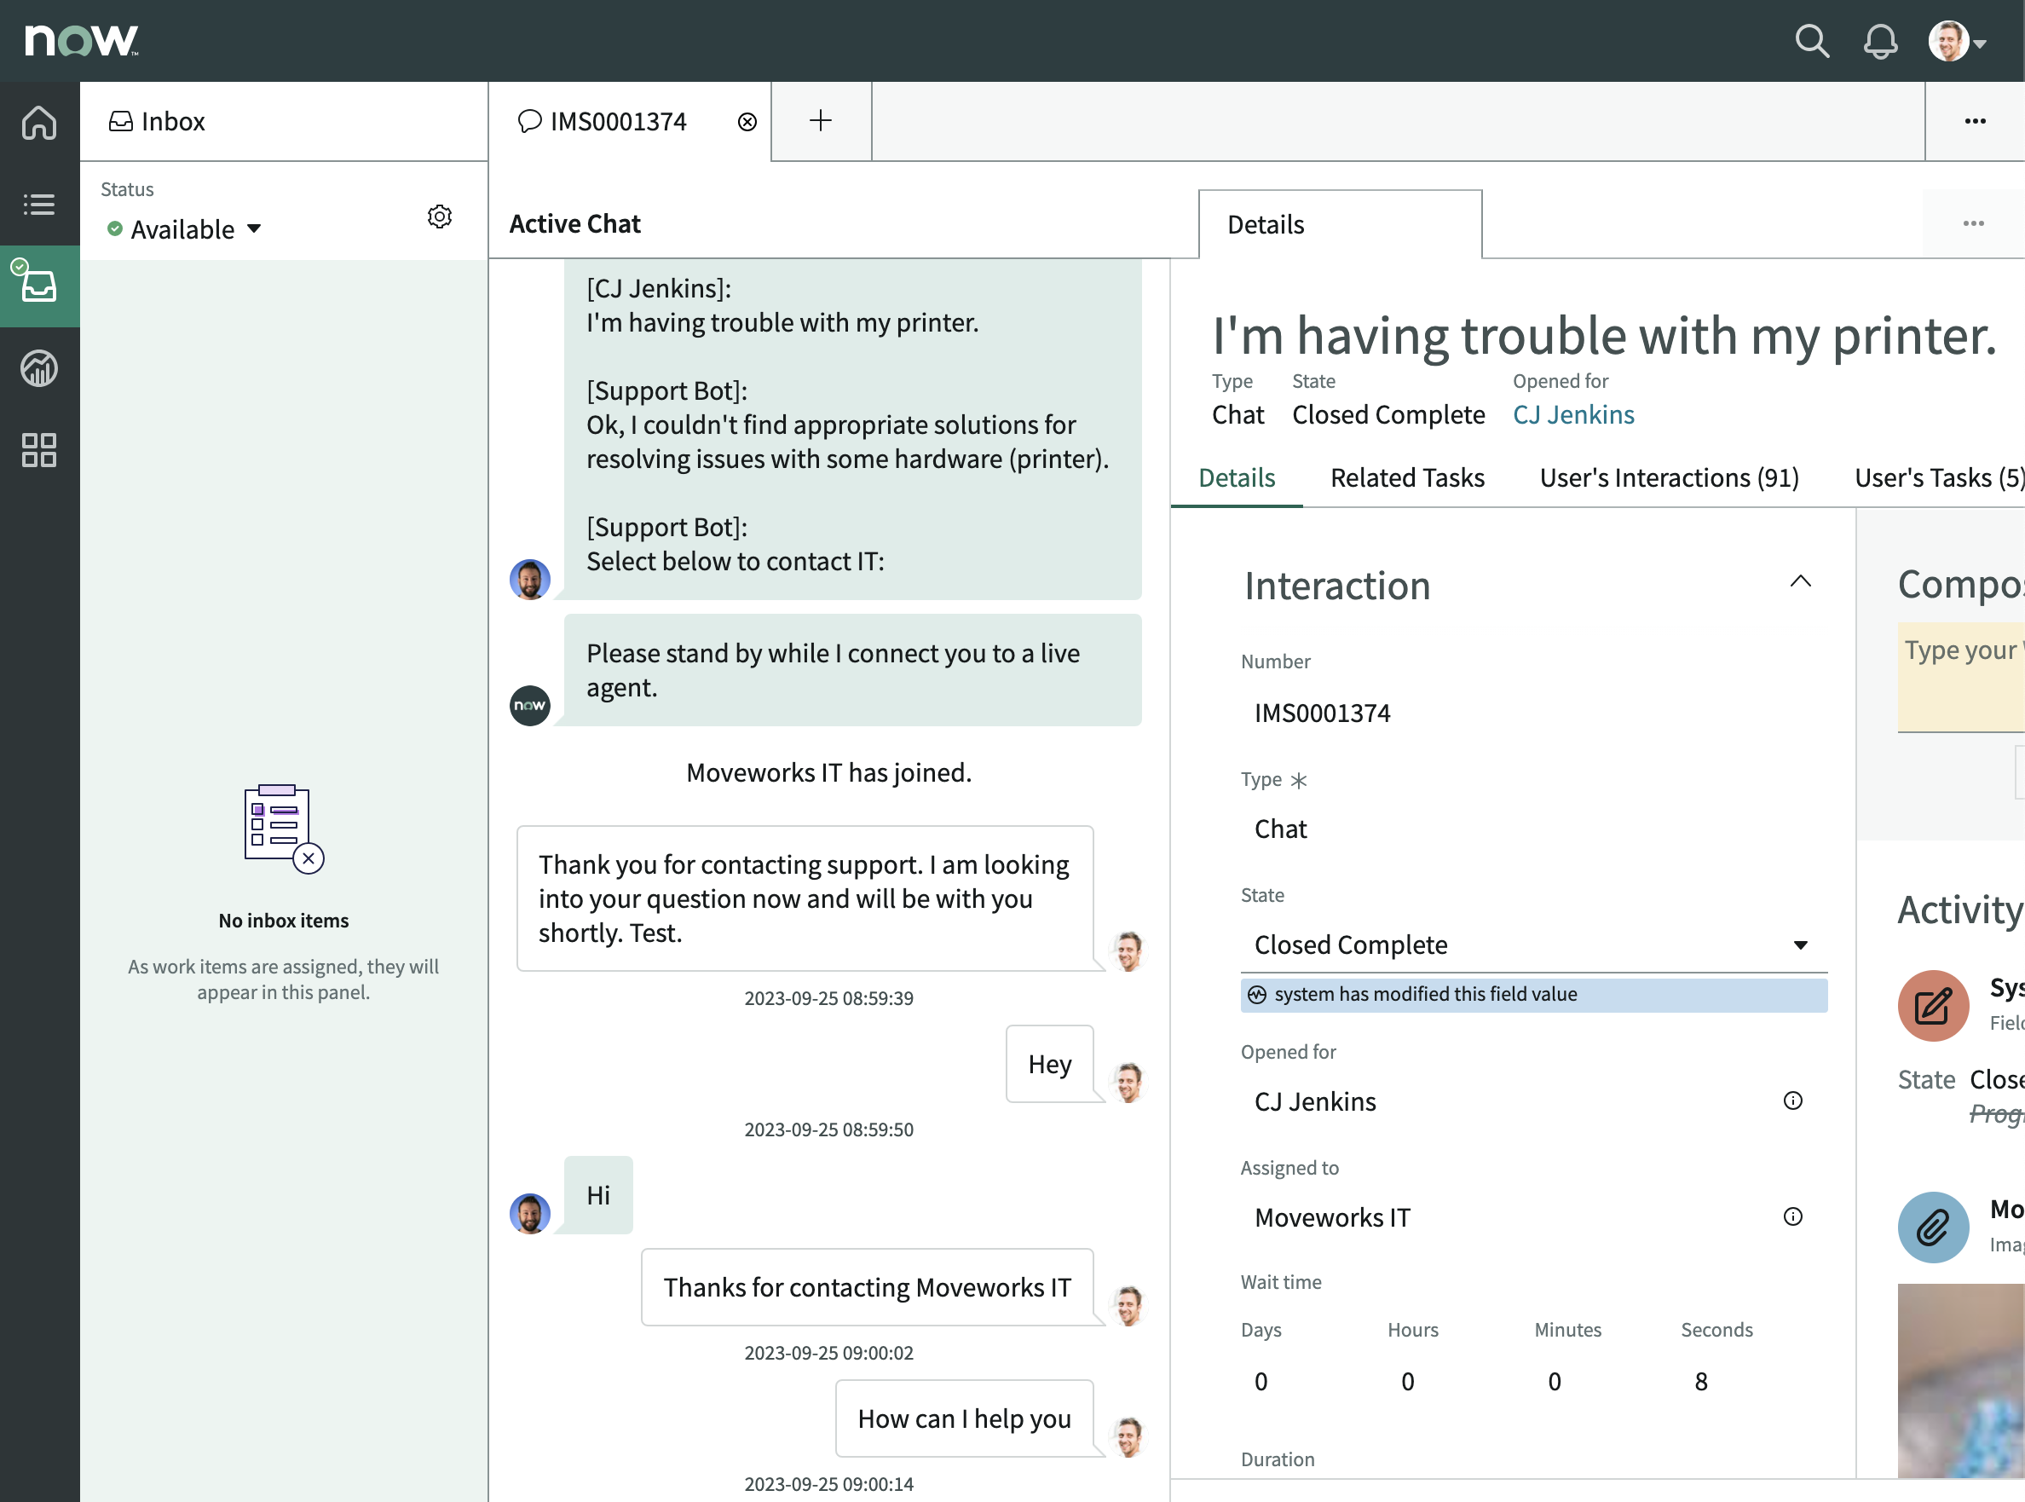Go to the Home sidebar icon

tap(39, 123)
